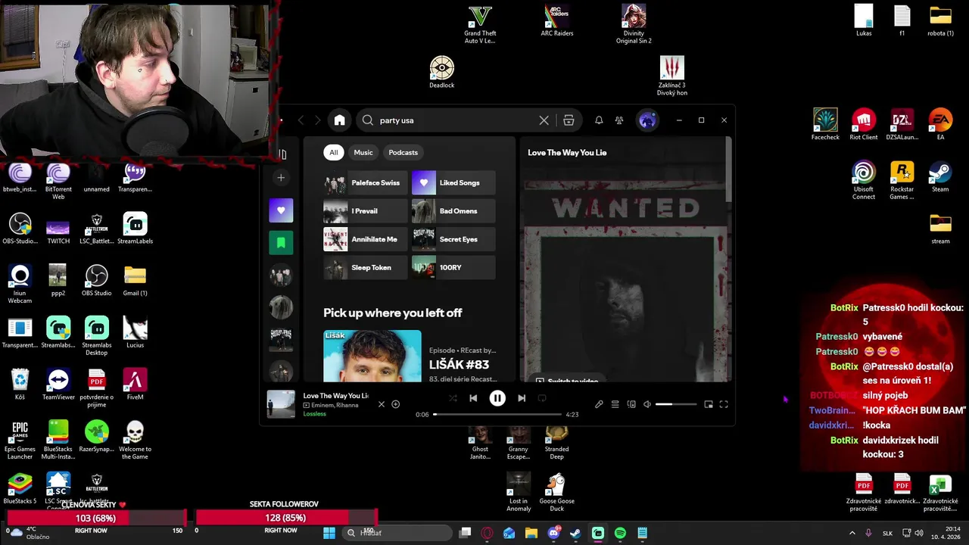Viewport: 969px width, 545px height.
Task: Click the Lossless quality label
Action: click(315, 414)
